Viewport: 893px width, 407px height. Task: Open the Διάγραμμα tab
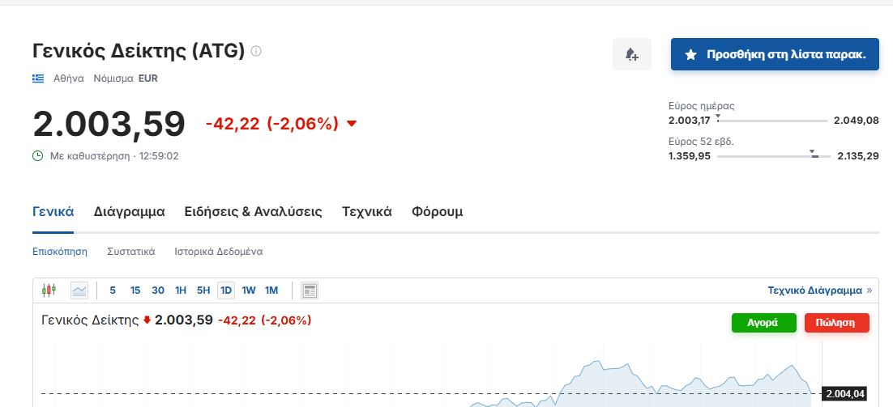click(x=129, y=212)
